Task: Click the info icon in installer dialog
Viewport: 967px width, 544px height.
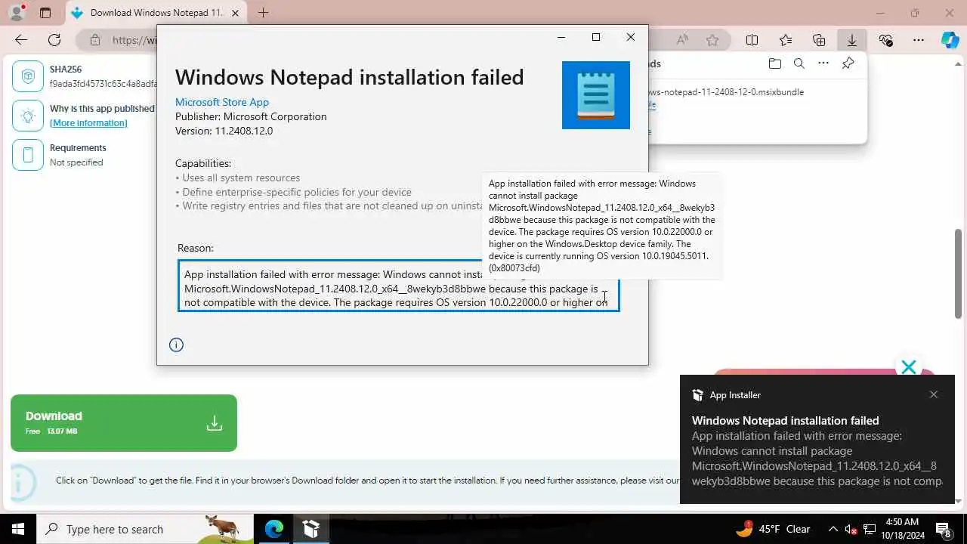Action: tap(176, 345)
